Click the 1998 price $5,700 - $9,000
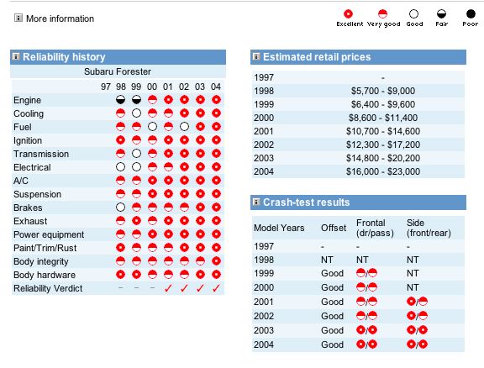This screenshot has height=368, width=484. pyautogui.click(x=383, y=91)
